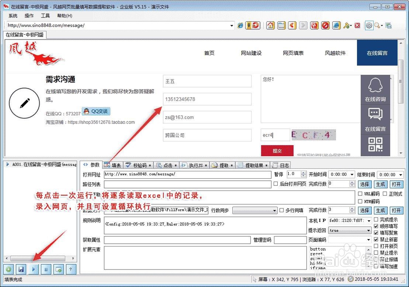Enable the 完成提示 checkbox
409x287 pixels.
coord(376,220)
